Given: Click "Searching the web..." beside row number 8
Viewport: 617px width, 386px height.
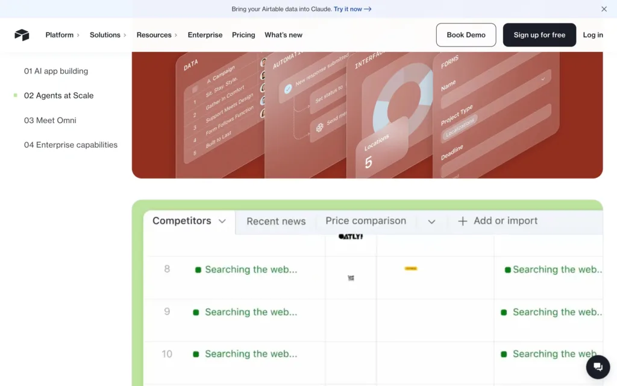Looking at the screenshot, I should 251,270.
